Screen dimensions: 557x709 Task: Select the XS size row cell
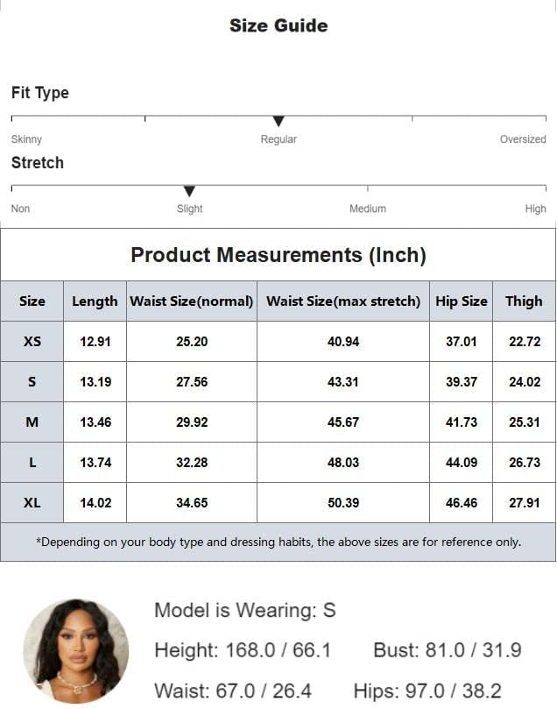click(32, 342)
